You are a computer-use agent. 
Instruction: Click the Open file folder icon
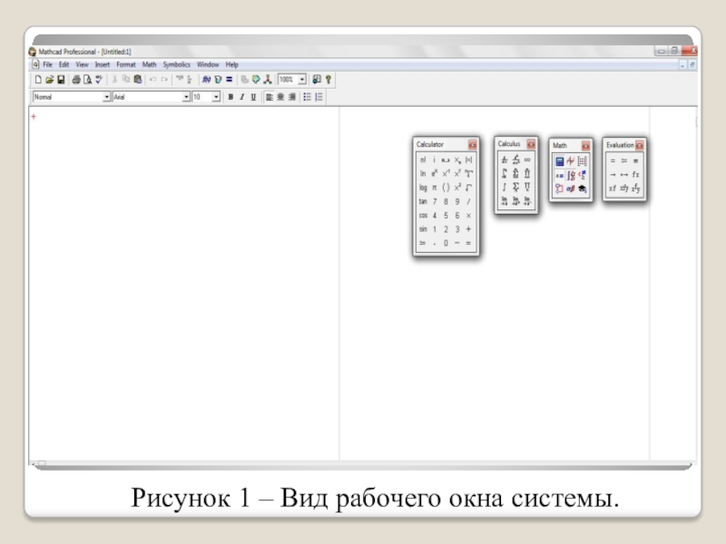pos(50,80)
